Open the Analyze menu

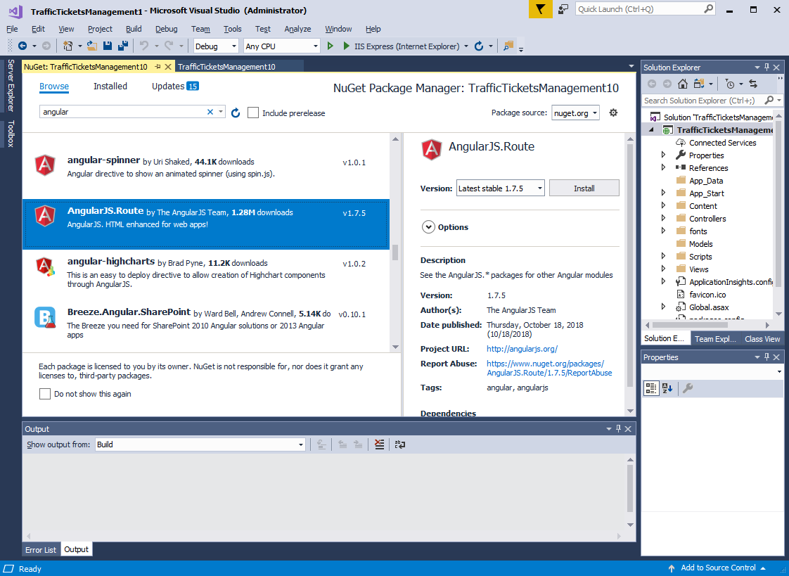point(297,29)
